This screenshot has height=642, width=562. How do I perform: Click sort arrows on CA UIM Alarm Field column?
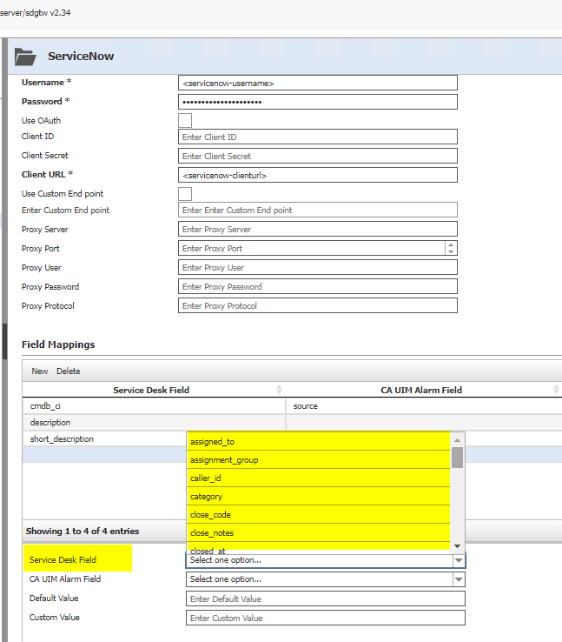(556, 390)
